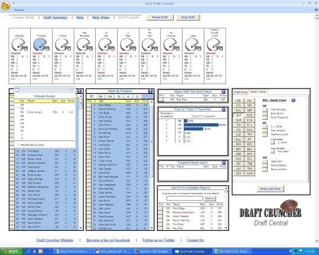Open the Help Video link
The height and width of the screenshot is (255, 319).
tap(100, 18)
